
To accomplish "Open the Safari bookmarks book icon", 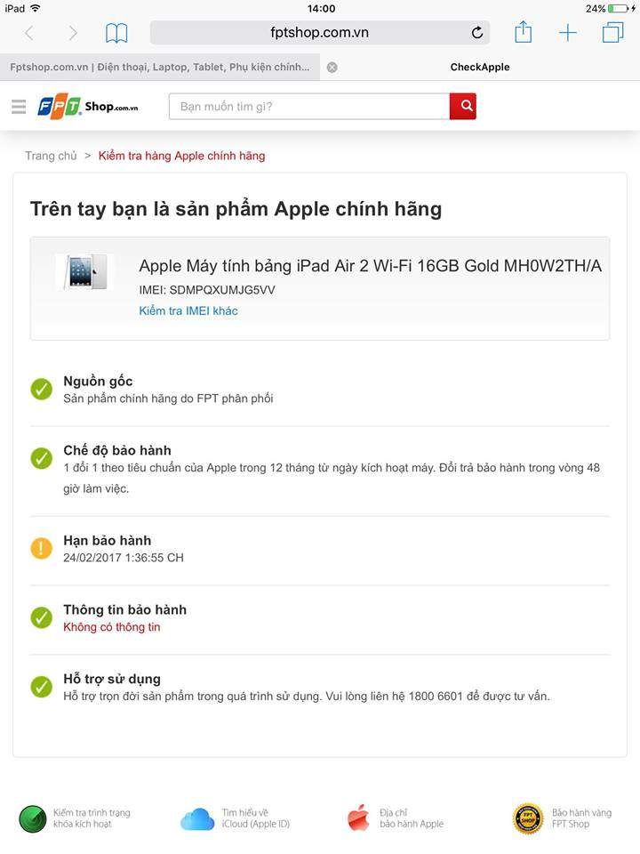I will pos(116,33).
